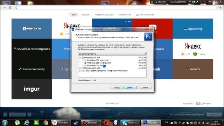Uncheck the Photoshop CS6 x64 component checkbox

click(83, 57)
